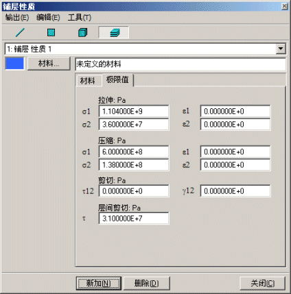This screenshot has height=294, width=291.
Task: Click the 拉伸: Pa label
Action: pos(112,100)
